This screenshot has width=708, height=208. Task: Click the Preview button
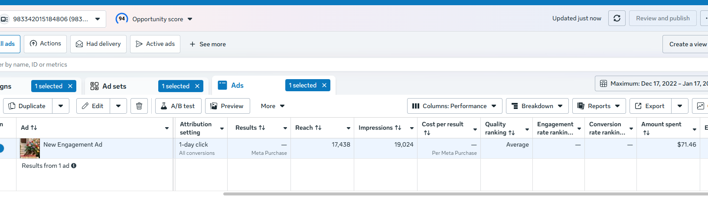click(227, 106)
